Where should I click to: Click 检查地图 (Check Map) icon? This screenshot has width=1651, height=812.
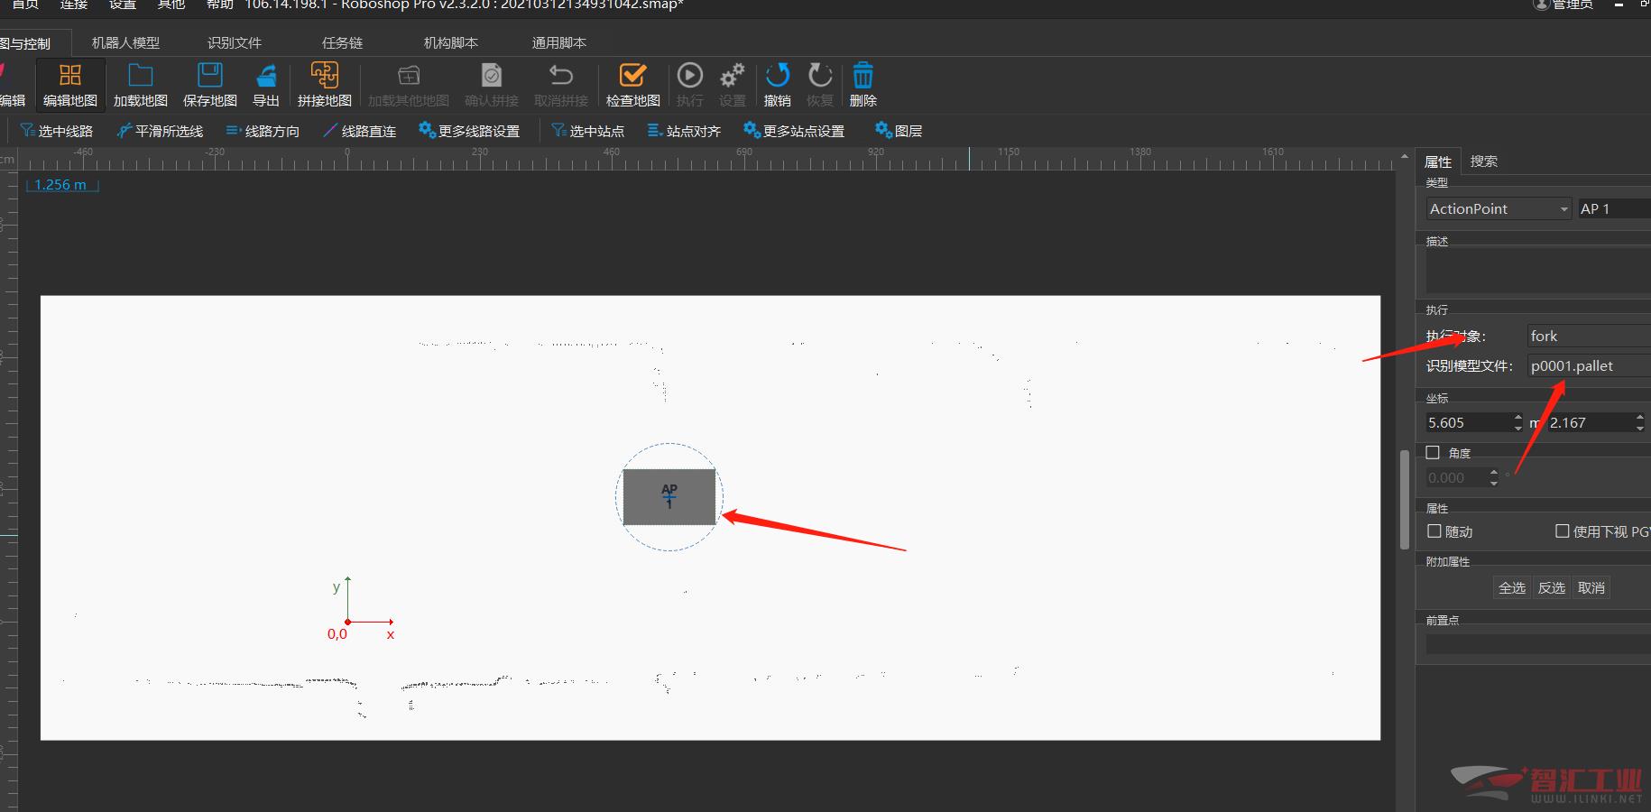[x=633, y=75]
